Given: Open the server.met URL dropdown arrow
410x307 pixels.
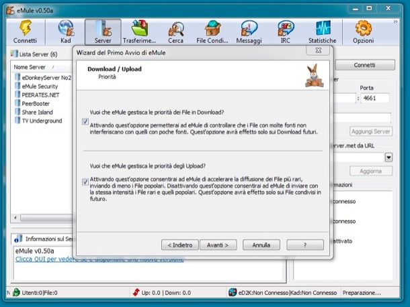Looking at the screenshot, I should point(388,158).
